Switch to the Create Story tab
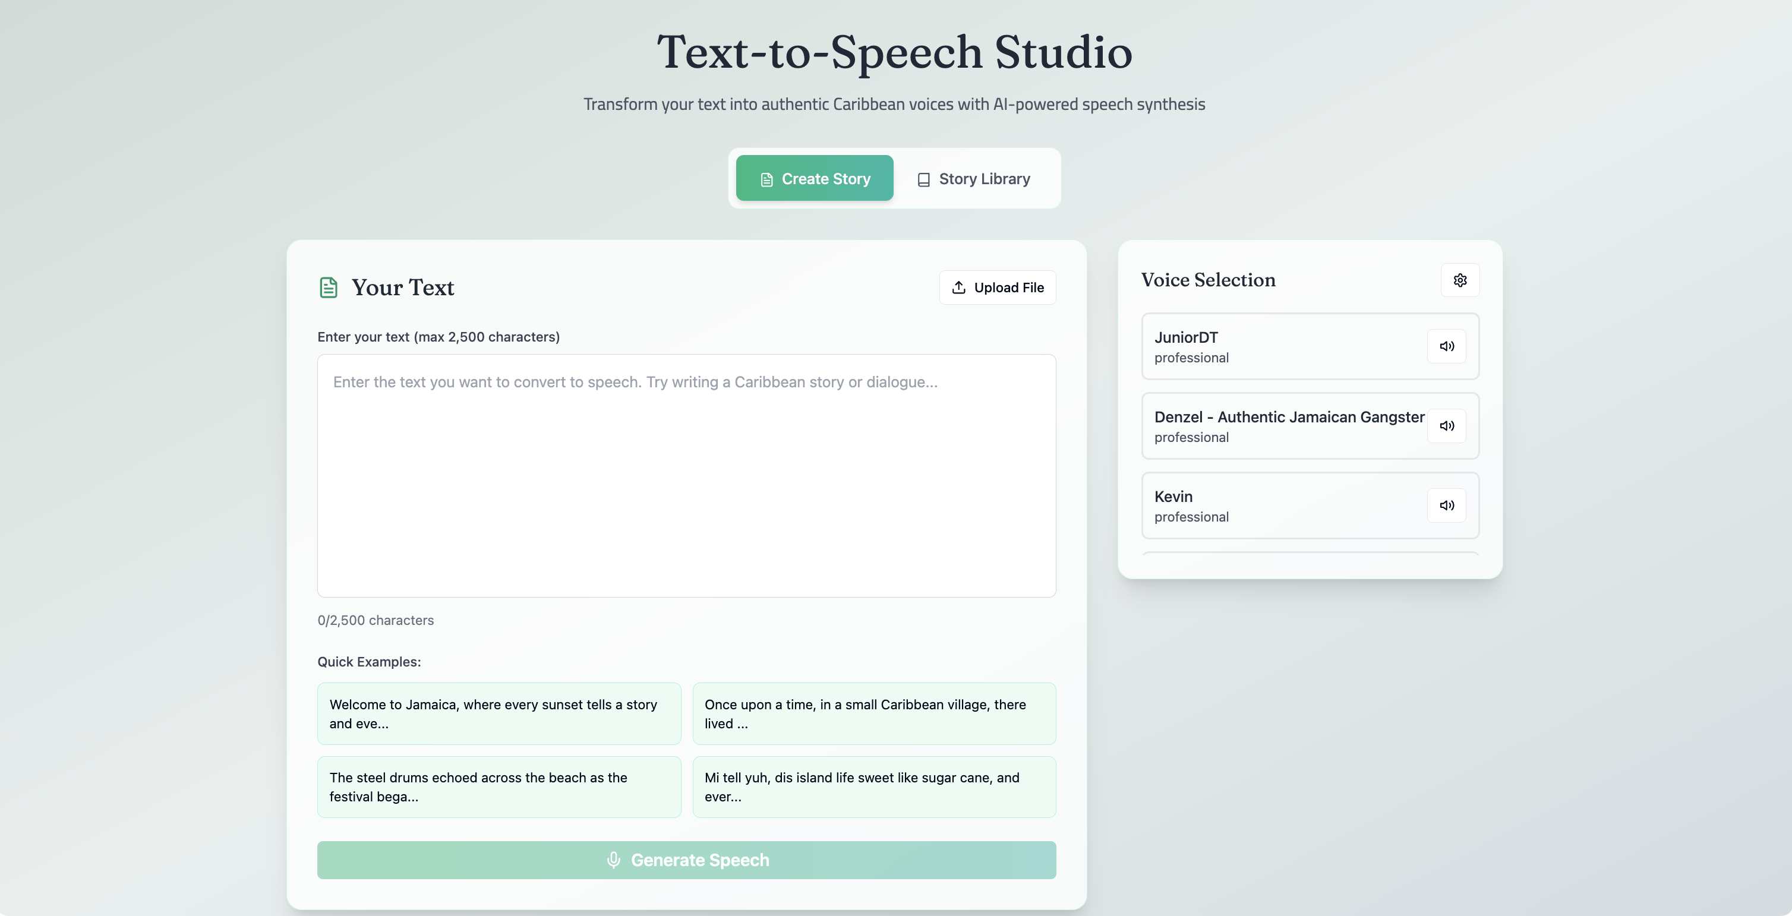The width and height of the screenshot is (1792, 916). [814, 179]
